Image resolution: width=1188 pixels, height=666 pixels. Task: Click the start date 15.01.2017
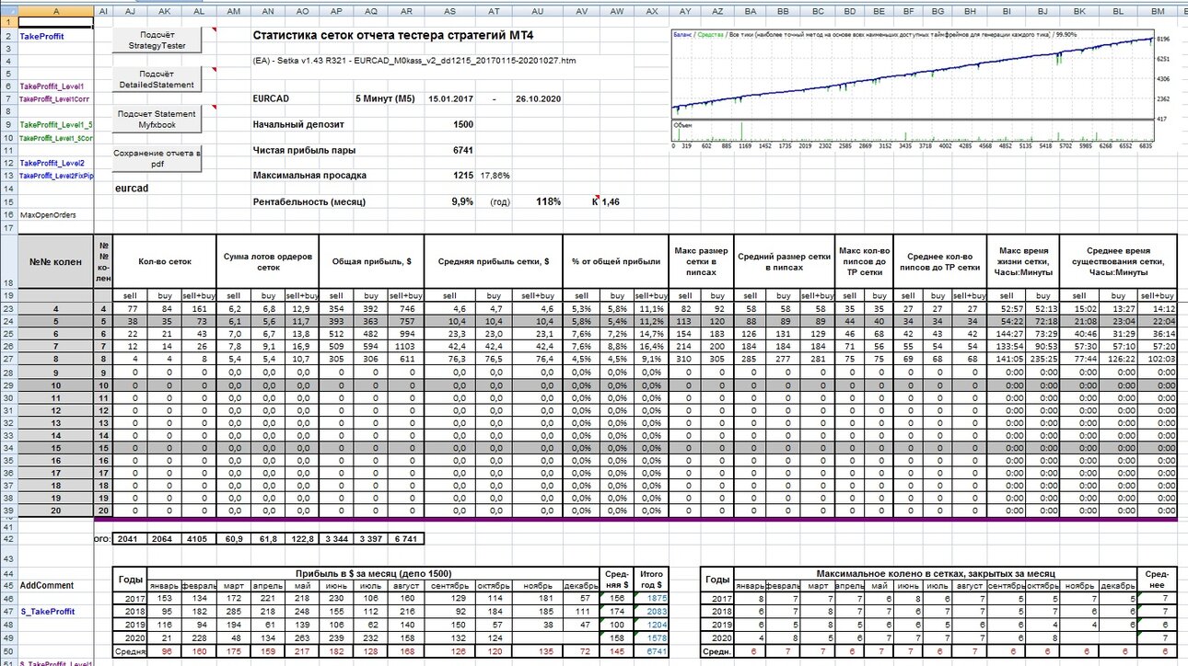450,98
